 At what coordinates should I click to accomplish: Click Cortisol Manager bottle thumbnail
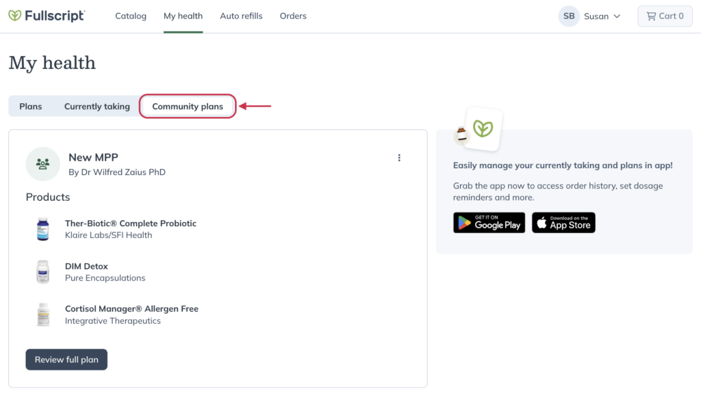(43, 314)
